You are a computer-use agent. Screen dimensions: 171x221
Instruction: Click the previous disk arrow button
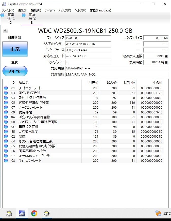5,30
